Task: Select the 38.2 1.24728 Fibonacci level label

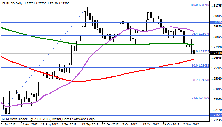Action: click(200, 80)
